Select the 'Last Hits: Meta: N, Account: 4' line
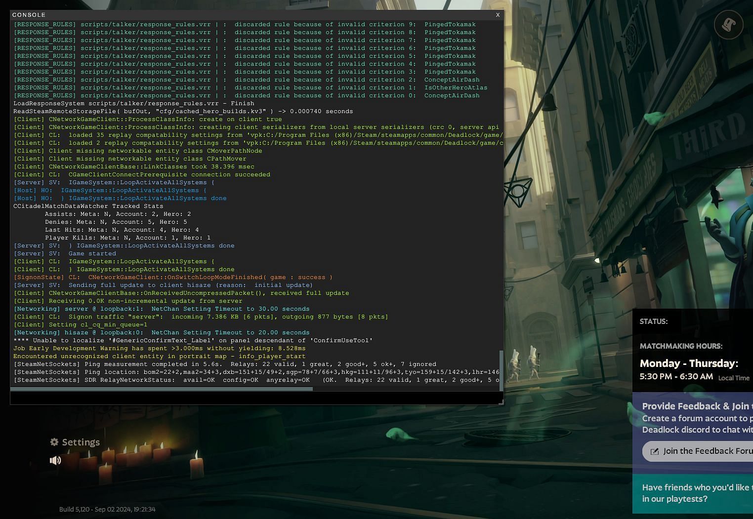Image resolution: width=753 pixels, height=519 pixels. (122, 230)
